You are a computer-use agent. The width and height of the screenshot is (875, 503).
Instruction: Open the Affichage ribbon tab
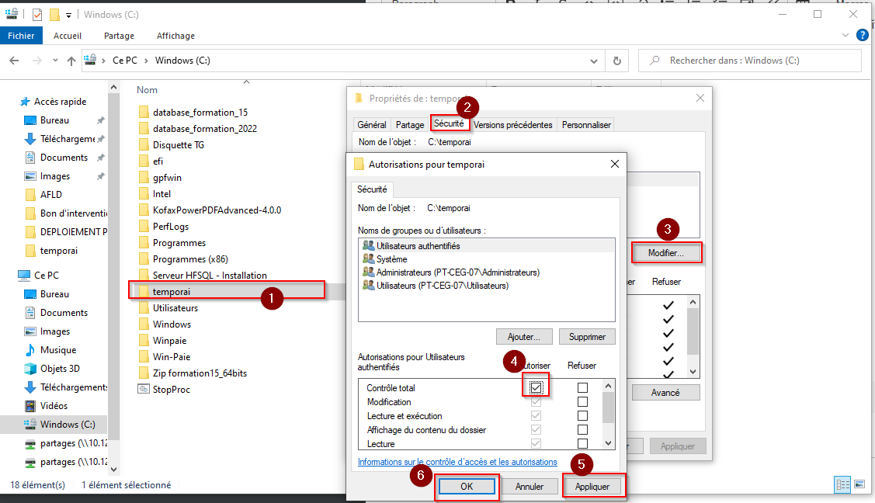pos(175,36)
